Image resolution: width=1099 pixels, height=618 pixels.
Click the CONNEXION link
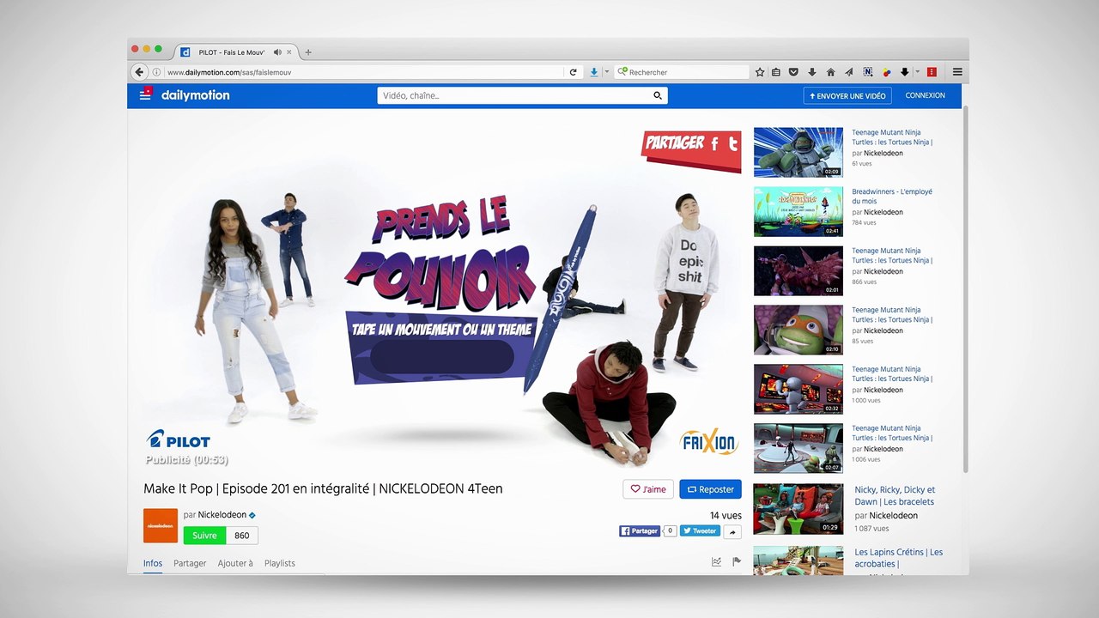point(925,95)
